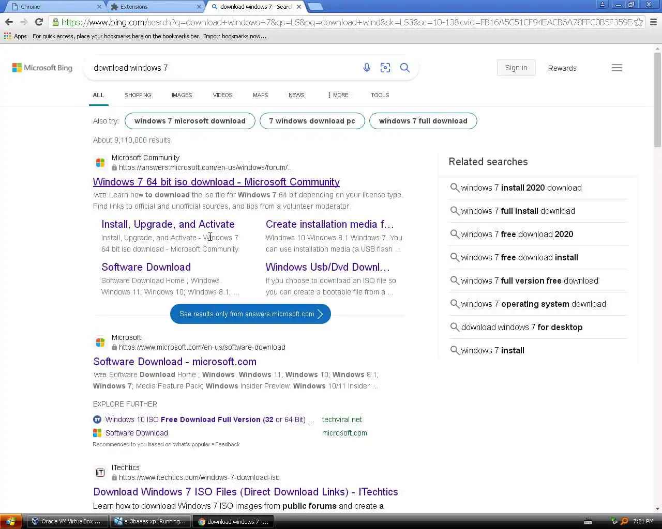Click 'See results only from answers.microsoft.com'

click(250, 314)
